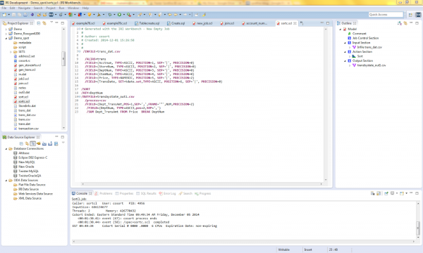Image resolution: width=423 pixels, height=253 pixels.
Task: Open the Navigate menu
Action: pyautogui.click(x=24, y=8)
